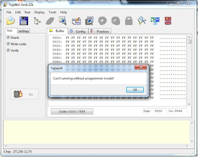Click the chip manufacturer logo icon
Viewport: 198px width, 157px height.
[x=155, y=21]
